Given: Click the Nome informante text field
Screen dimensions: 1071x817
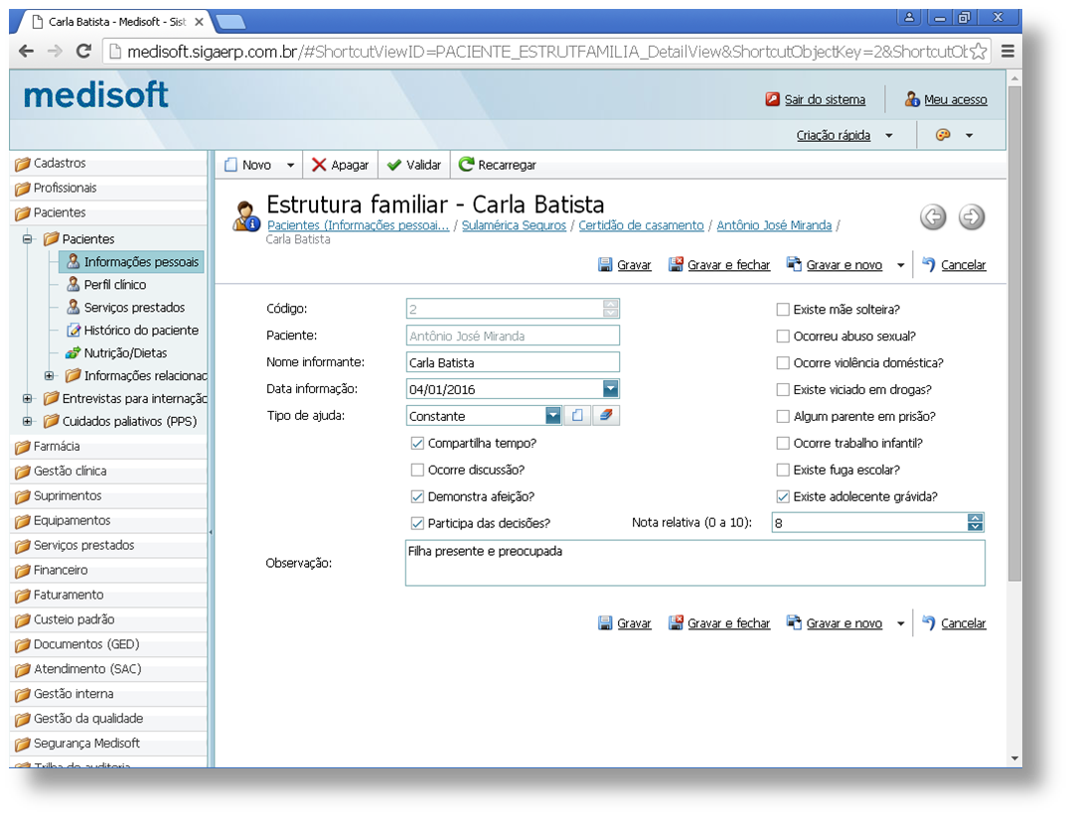Looking at the screenshot, I should tap(513, 362).
